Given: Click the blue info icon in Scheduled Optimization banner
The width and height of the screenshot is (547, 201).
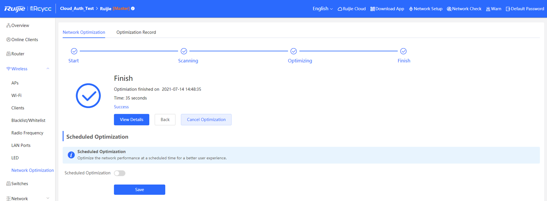Looking at the screenshot, I should (x=71, y=155).
